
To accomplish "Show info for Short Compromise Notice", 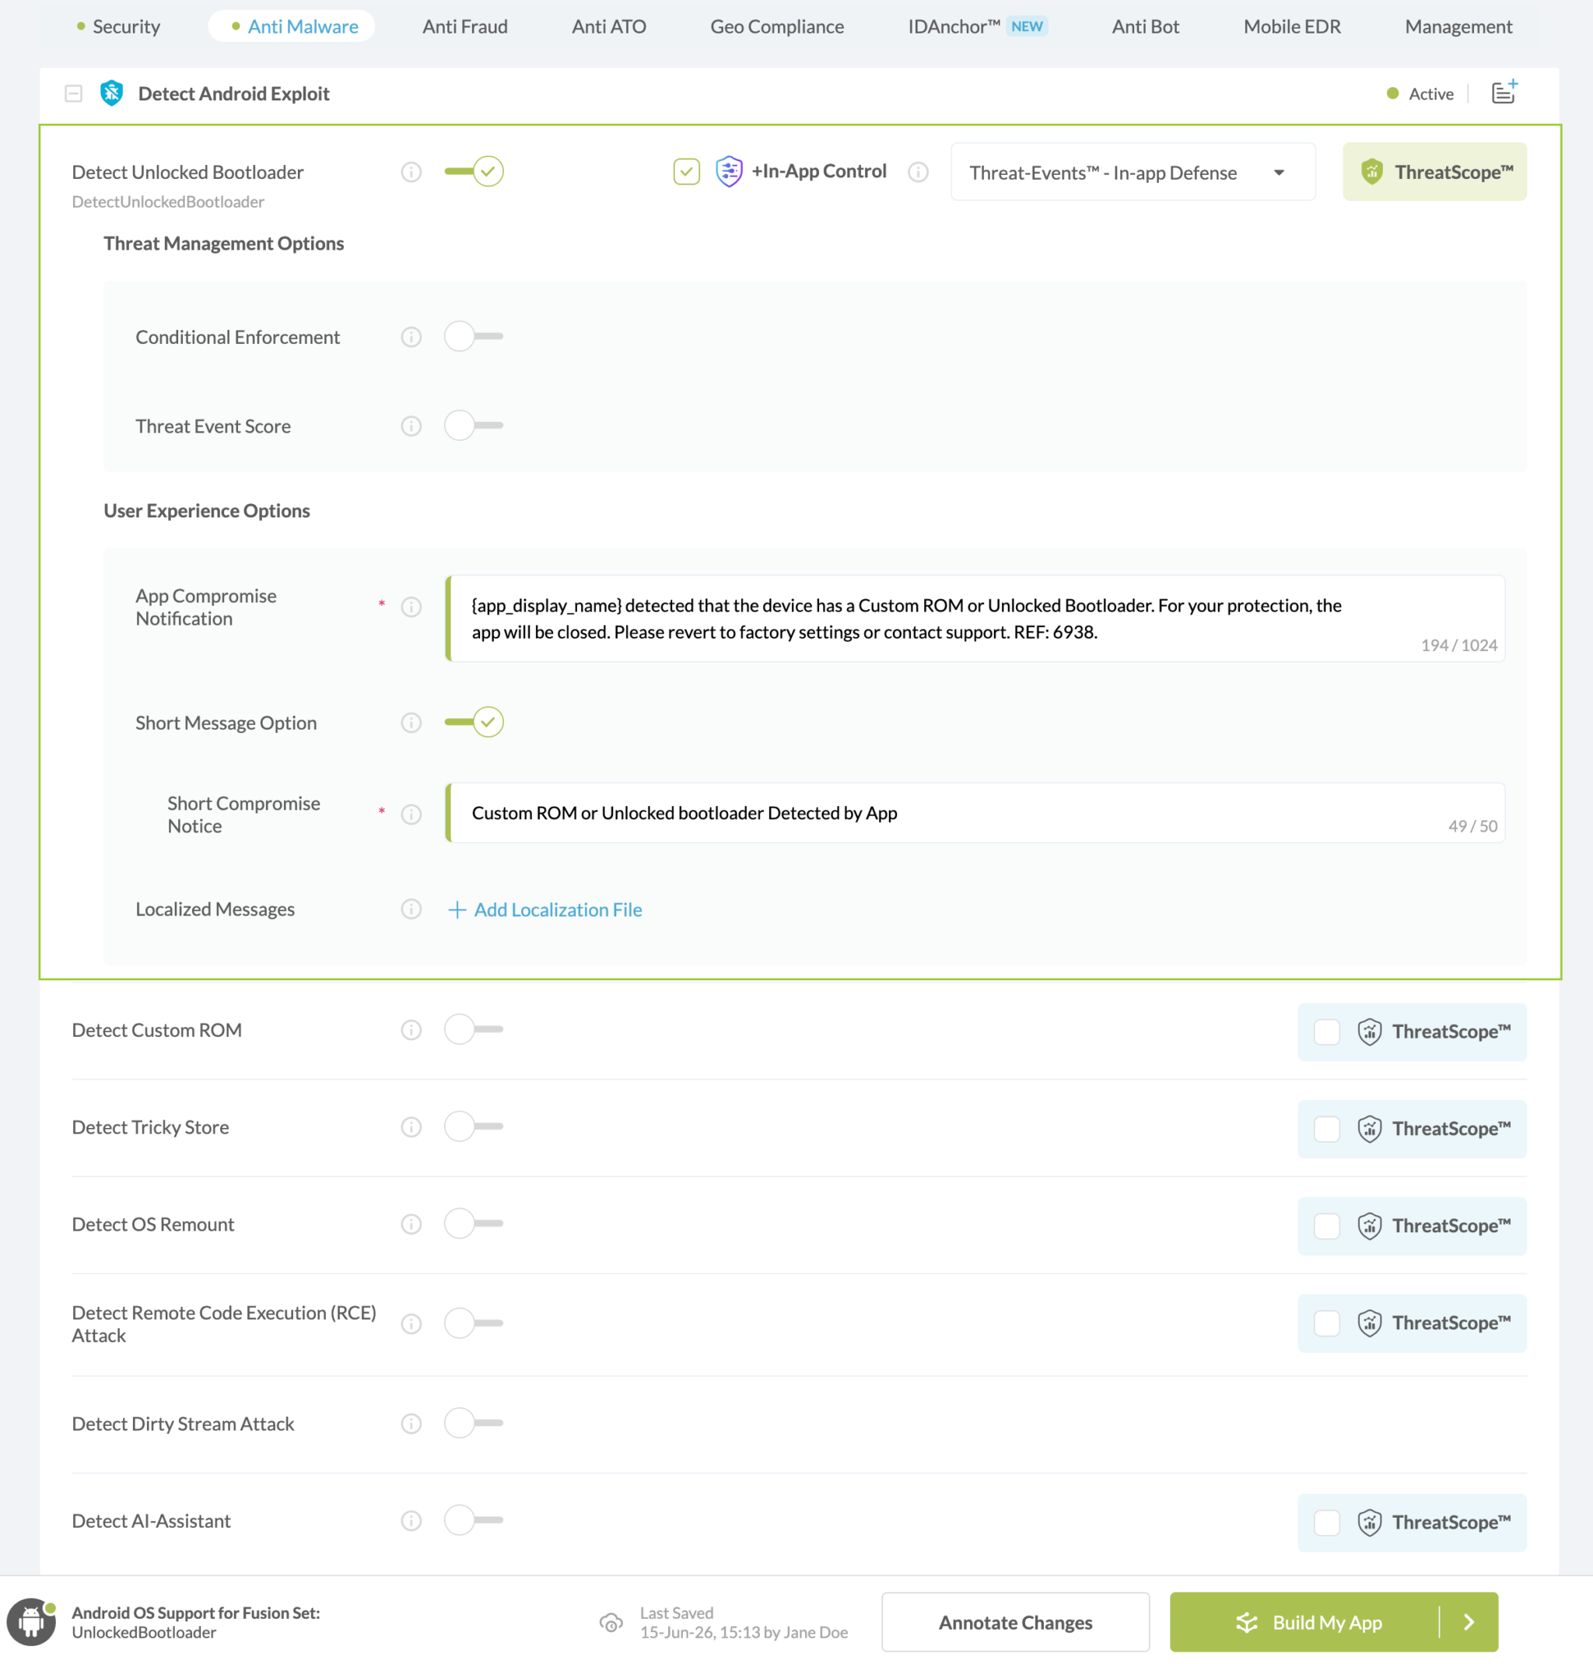I will (x=411, y=815).
